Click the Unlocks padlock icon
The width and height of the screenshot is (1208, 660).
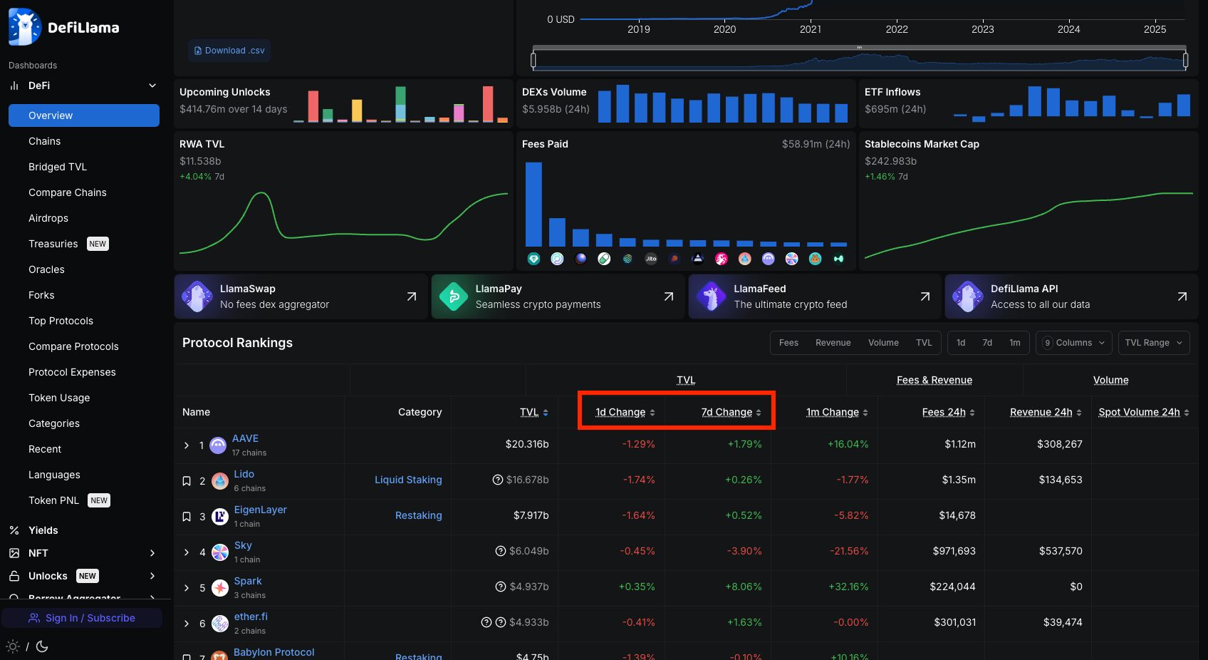point(14,576)
